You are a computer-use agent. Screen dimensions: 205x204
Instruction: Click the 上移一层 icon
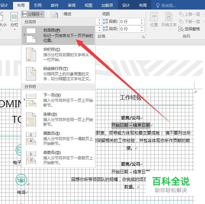coord(181,14)
